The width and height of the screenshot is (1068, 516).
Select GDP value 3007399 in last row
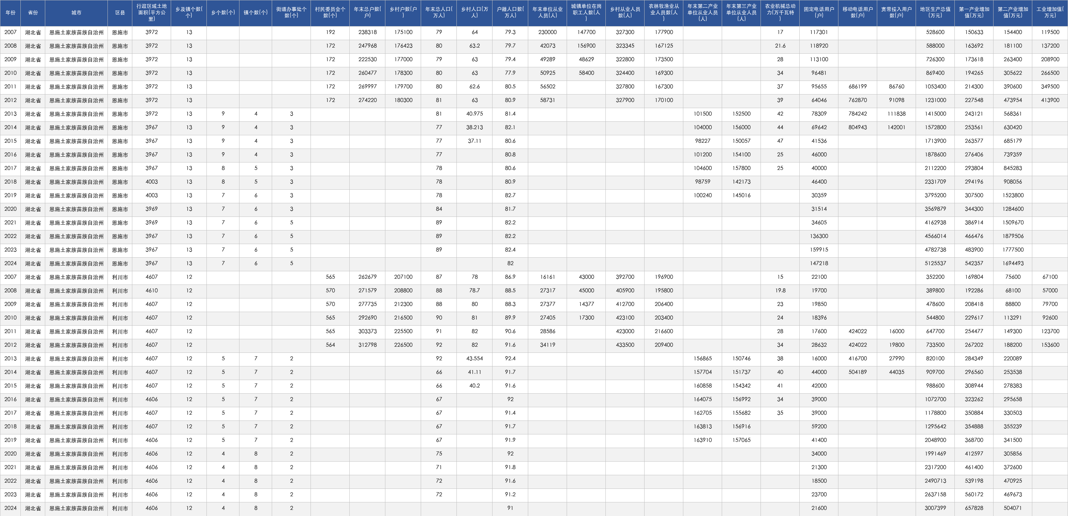(935, 508)
